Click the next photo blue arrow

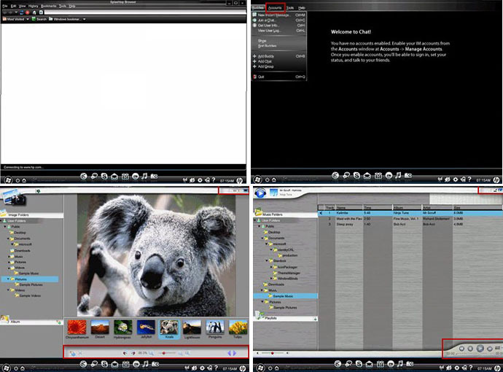[235, 353]
